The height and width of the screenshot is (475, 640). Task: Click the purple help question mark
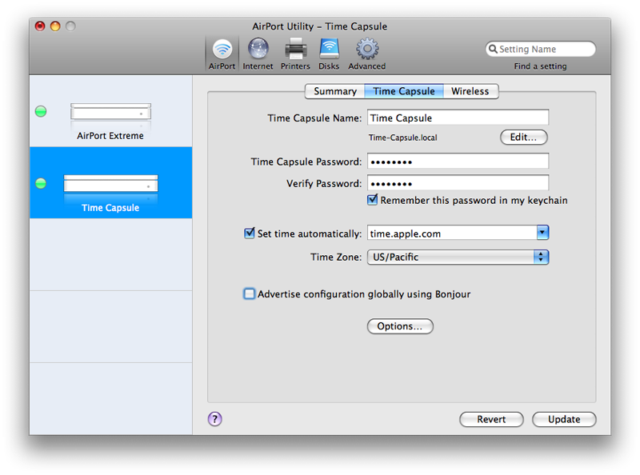pos(214,419)
